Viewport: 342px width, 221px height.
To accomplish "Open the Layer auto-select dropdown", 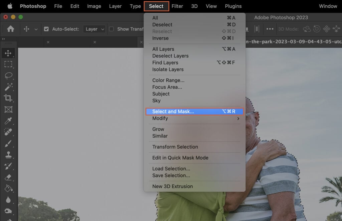I will [x=94, y=29].
